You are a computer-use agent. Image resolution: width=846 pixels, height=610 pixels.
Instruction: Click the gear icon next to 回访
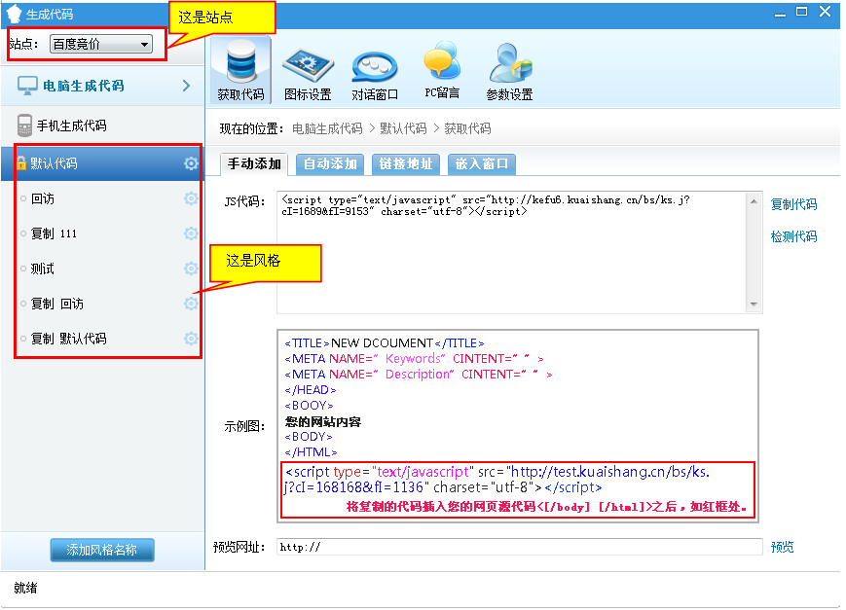click(191, 198)
